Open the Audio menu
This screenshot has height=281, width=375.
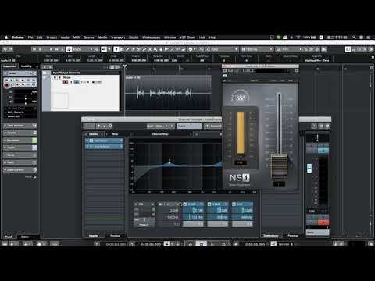coord(65,37)
